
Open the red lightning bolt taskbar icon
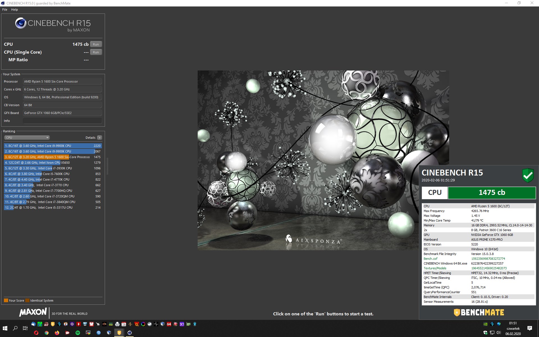click(x=79, y=324)
